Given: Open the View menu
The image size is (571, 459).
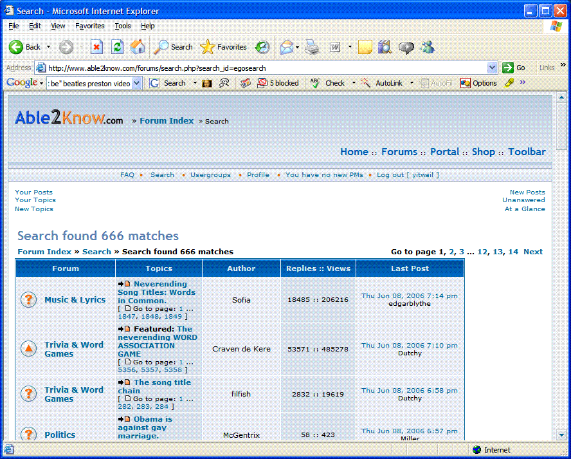Looking at the screenshot, I should tap(58, 26).
